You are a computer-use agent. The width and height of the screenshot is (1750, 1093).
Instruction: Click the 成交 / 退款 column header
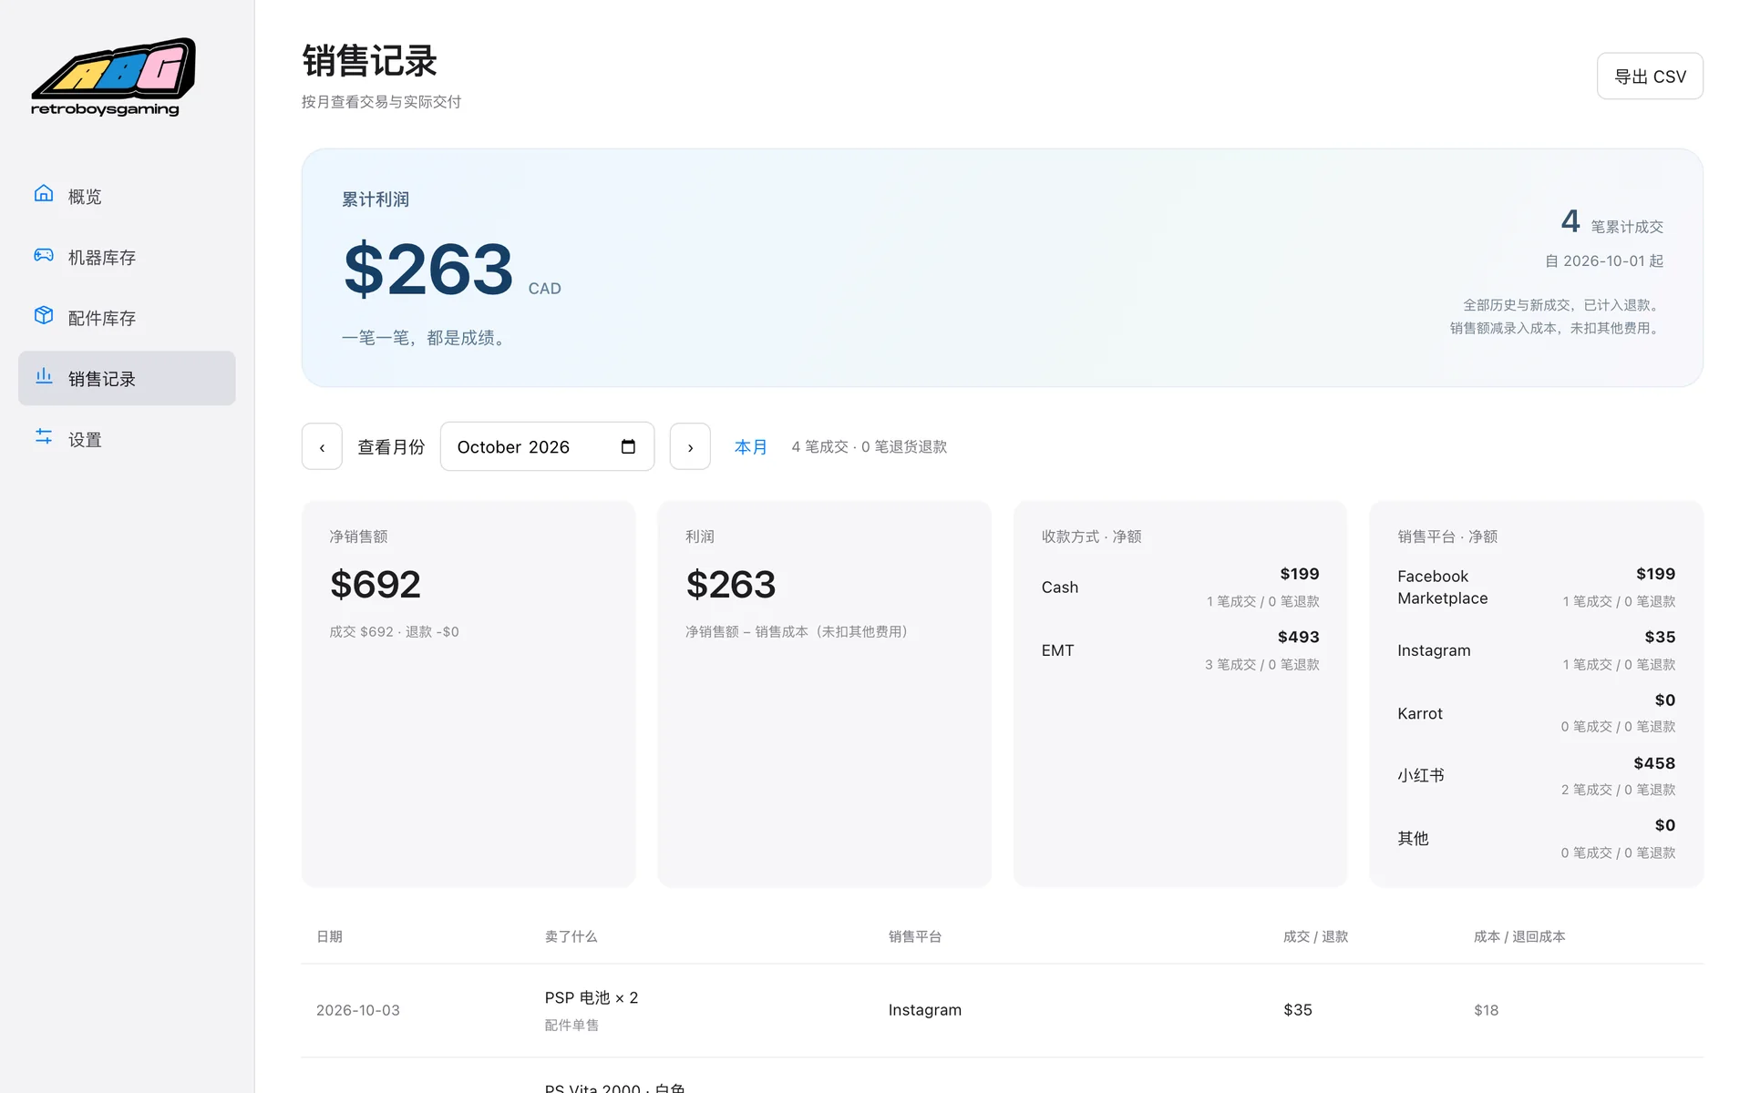click(x=1315, y=936)
